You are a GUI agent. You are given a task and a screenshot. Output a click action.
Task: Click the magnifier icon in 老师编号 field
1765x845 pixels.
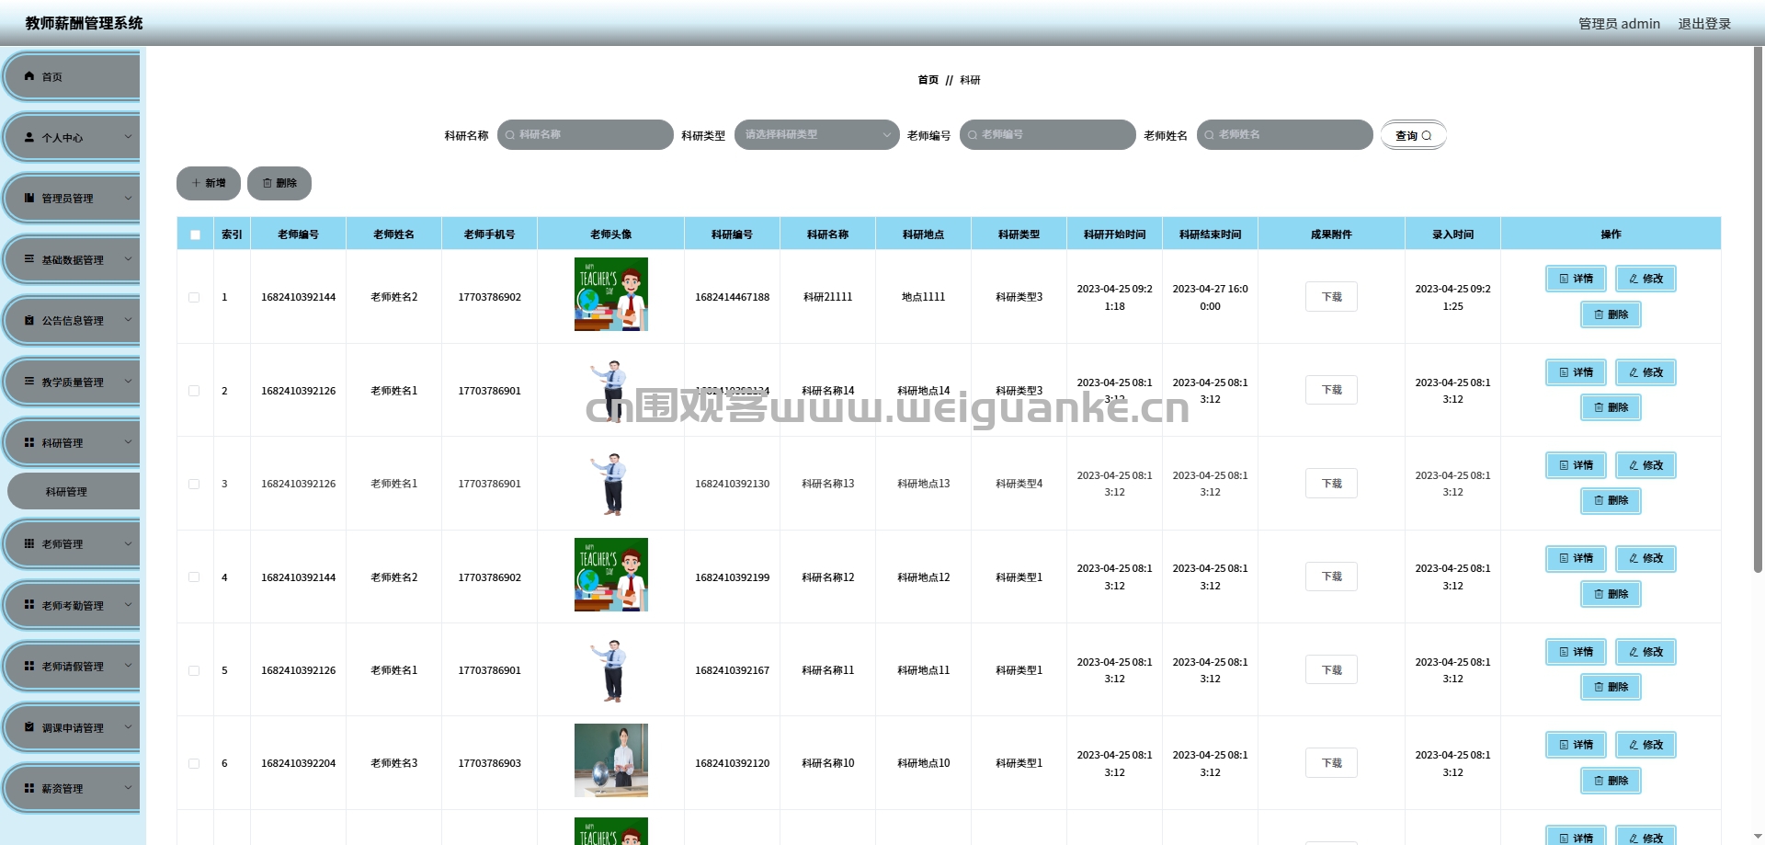(973, 135)
